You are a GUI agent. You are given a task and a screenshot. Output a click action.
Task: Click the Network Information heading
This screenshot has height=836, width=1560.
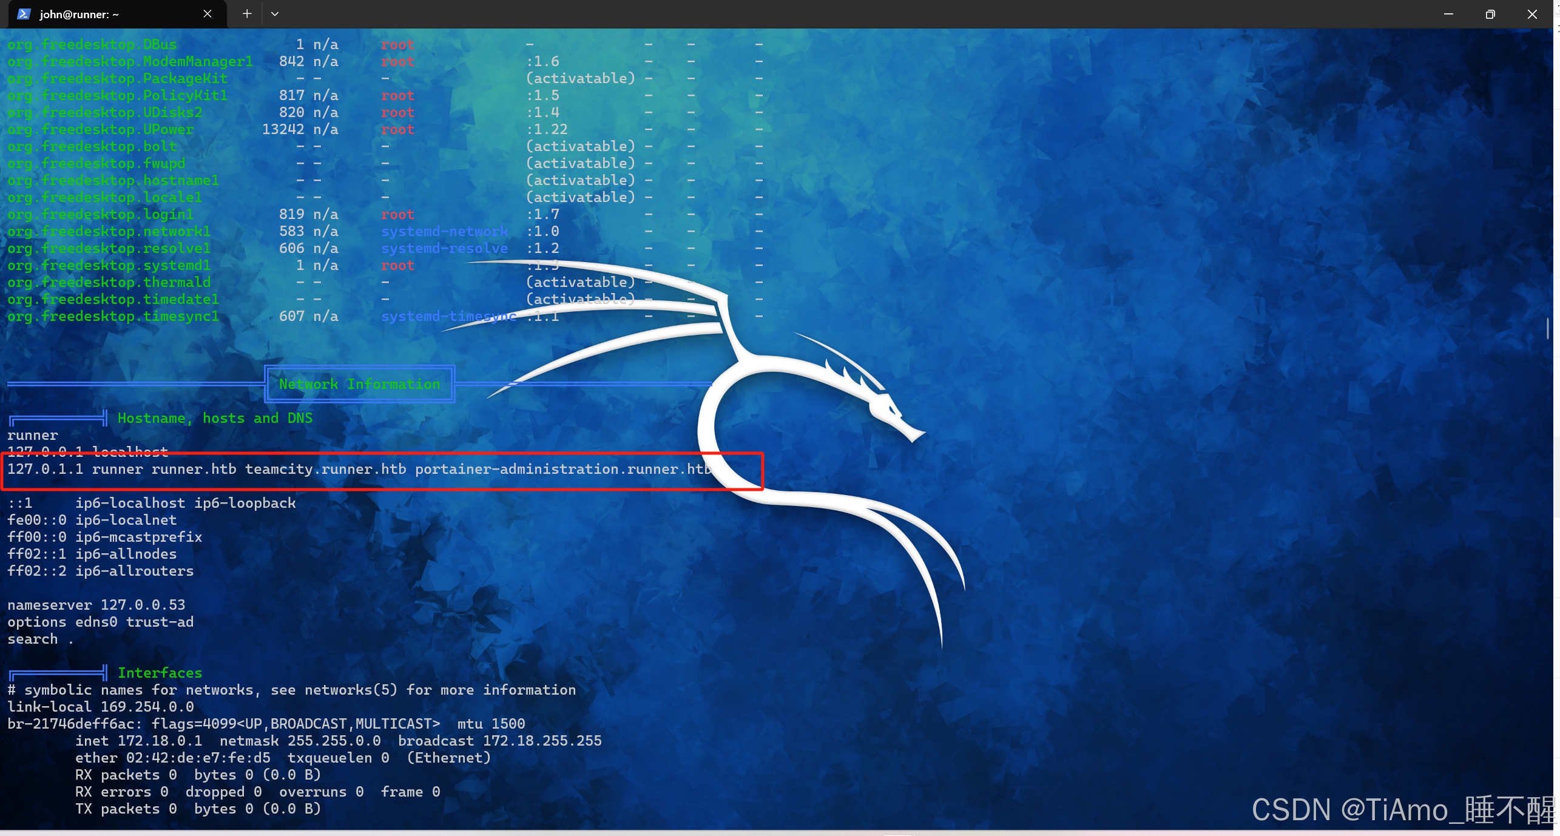359,384
